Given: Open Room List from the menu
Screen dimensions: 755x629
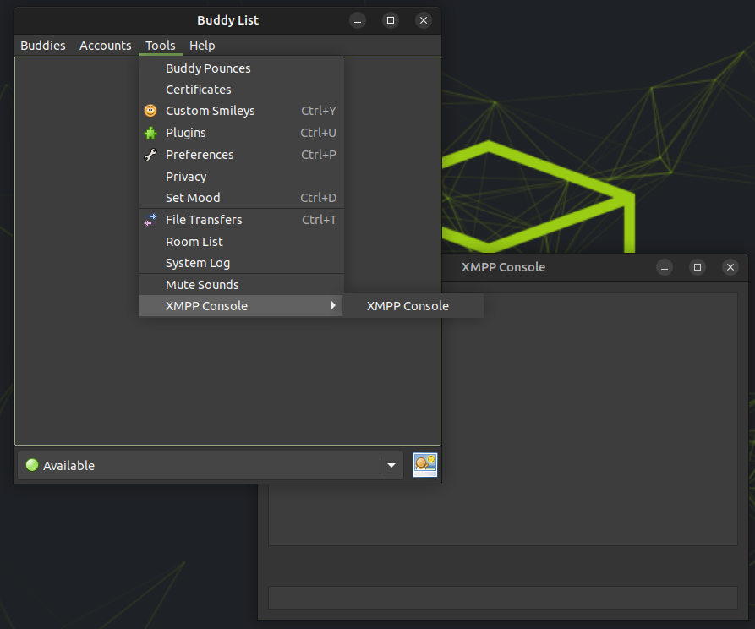Looking at the screenshot, I should pyautogui.click(x=194, y=242).
